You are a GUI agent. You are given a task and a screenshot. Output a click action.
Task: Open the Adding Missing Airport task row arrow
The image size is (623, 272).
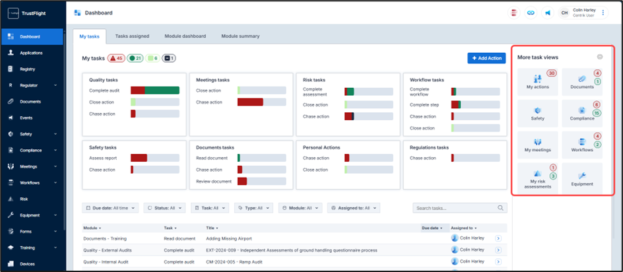[498, 238]
